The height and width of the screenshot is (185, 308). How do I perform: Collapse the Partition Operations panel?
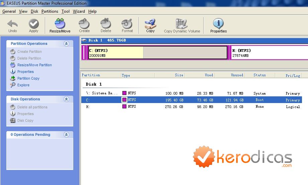coord(67,43)
